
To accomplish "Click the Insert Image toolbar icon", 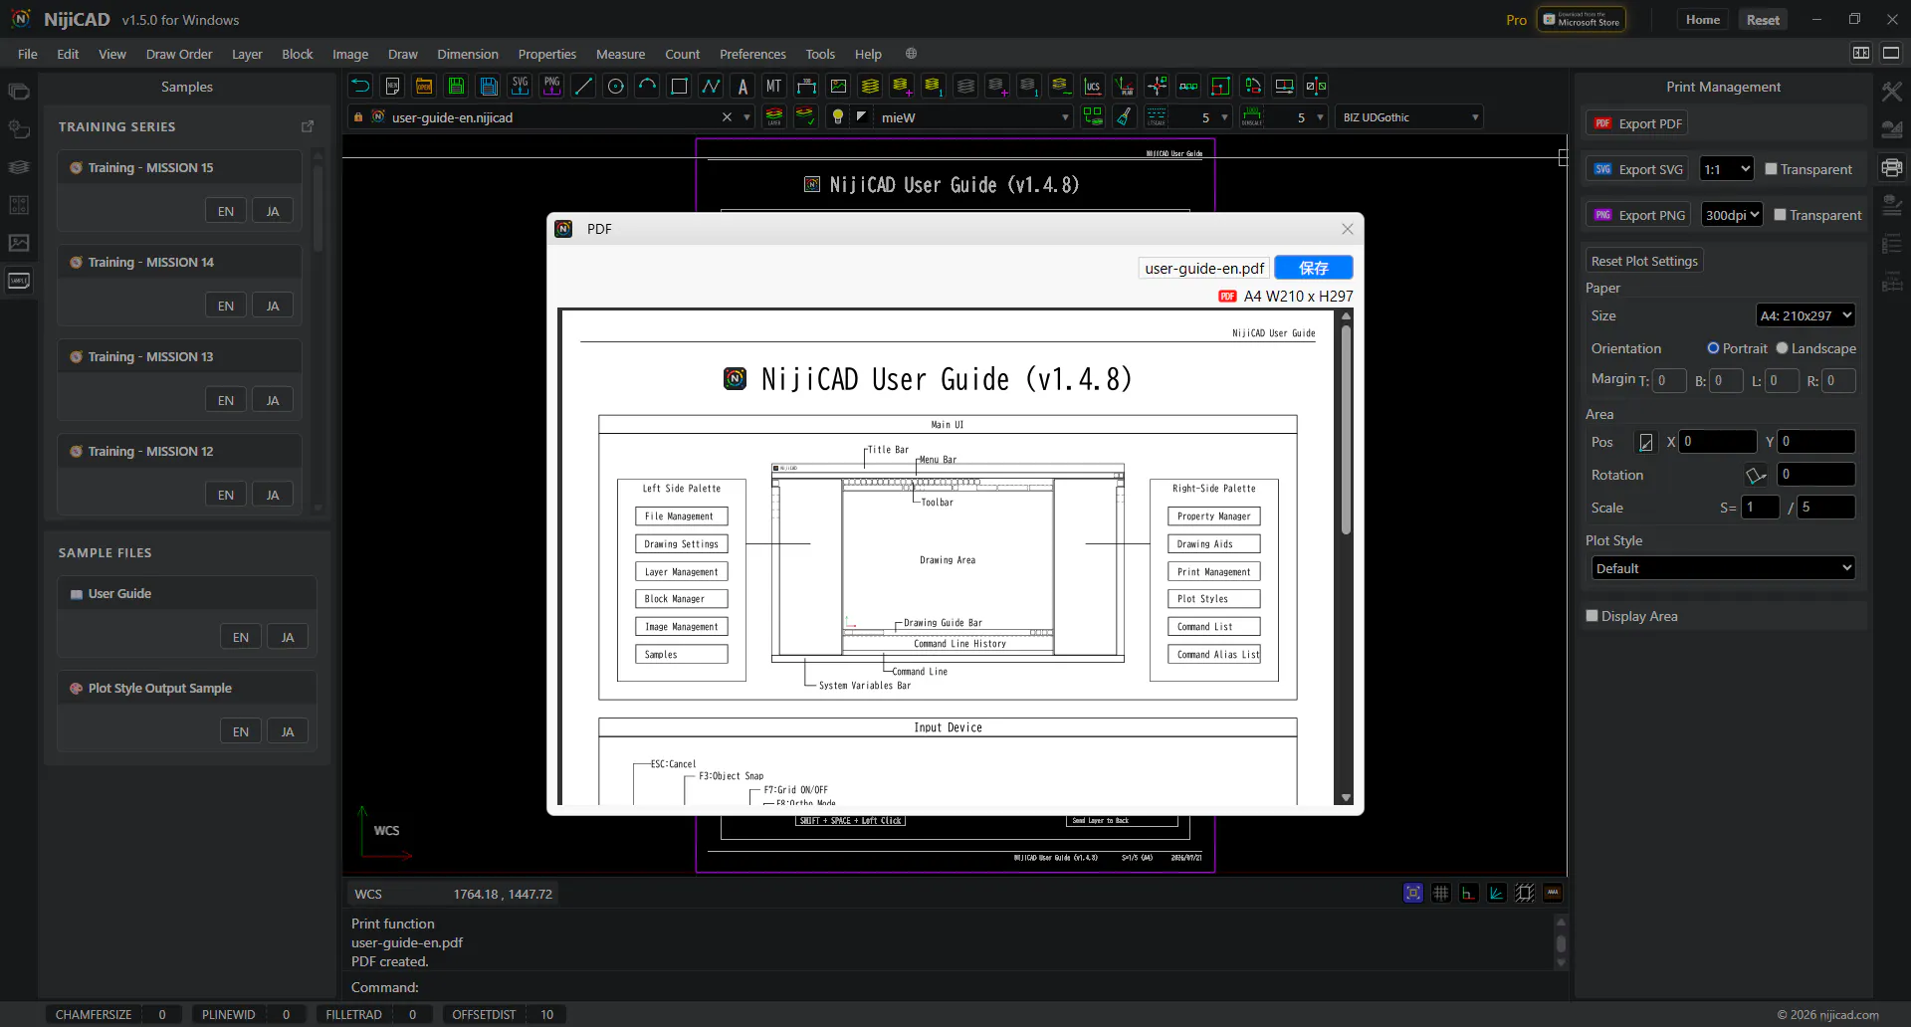I will tap(838, 87).
